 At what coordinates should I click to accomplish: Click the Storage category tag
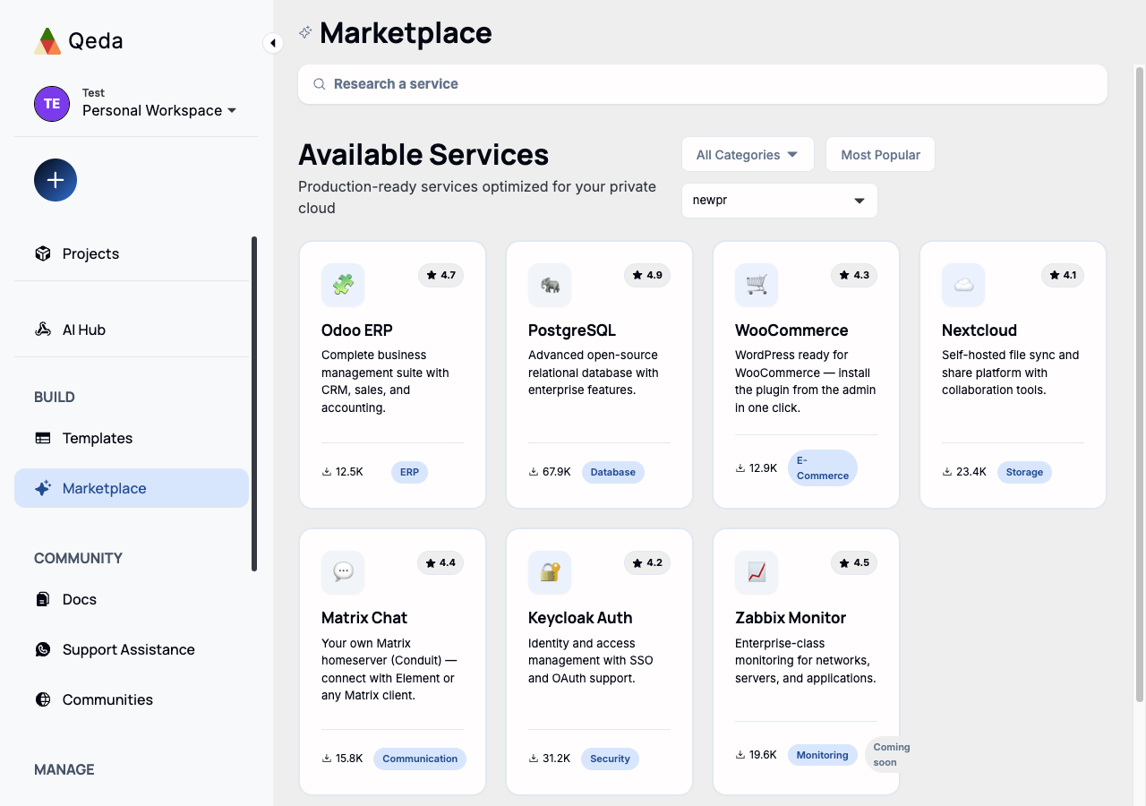pyautogui.click(x=1024, y=472)
